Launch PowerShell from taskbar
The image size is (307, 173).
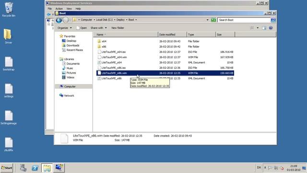click(x=35, y=168)
